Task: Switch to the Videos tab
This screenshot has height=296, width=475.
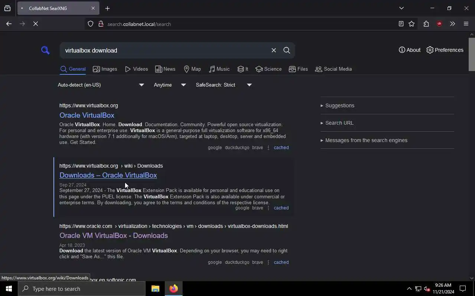Action: coord(137,69)
